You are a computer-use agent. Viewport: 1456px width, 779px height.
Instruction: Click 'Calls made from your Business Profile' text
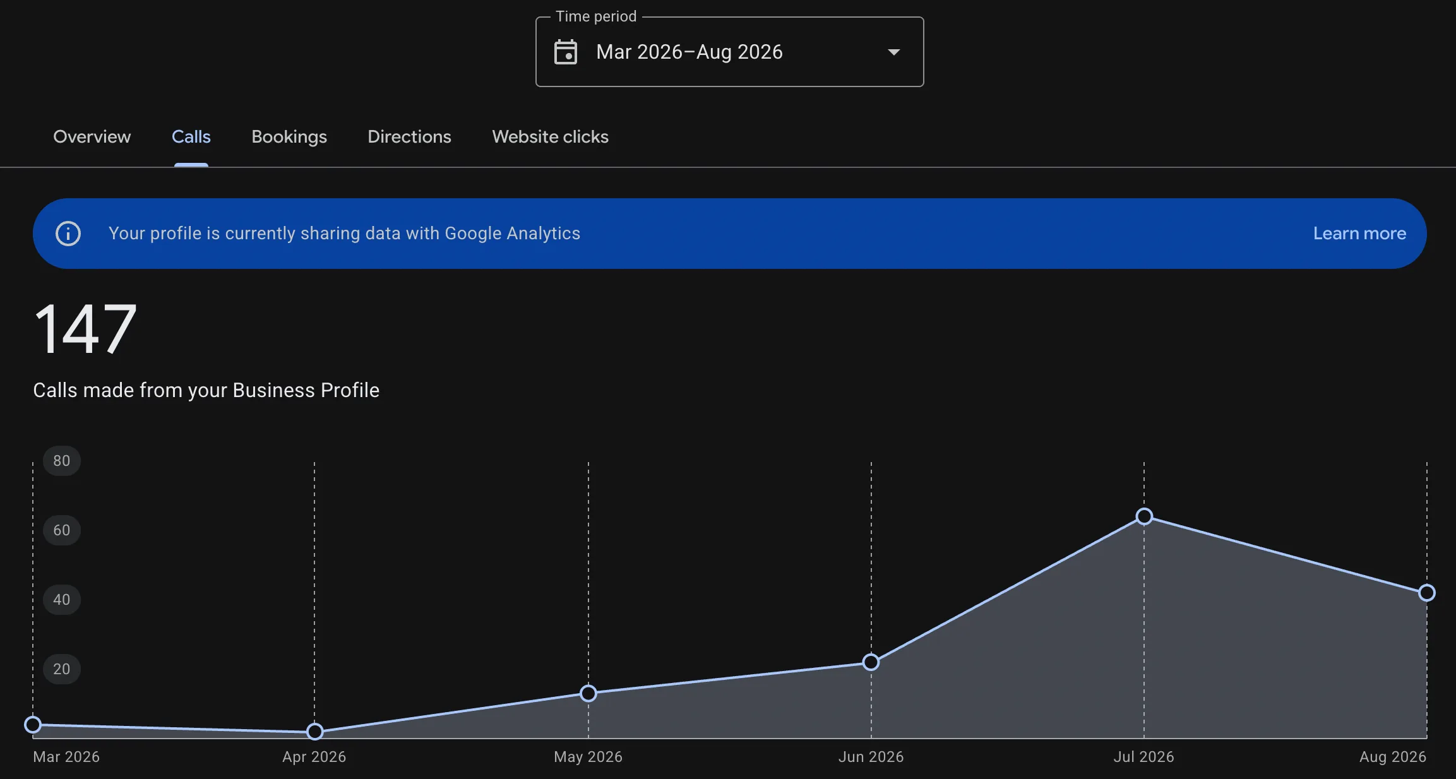point(206,390)
